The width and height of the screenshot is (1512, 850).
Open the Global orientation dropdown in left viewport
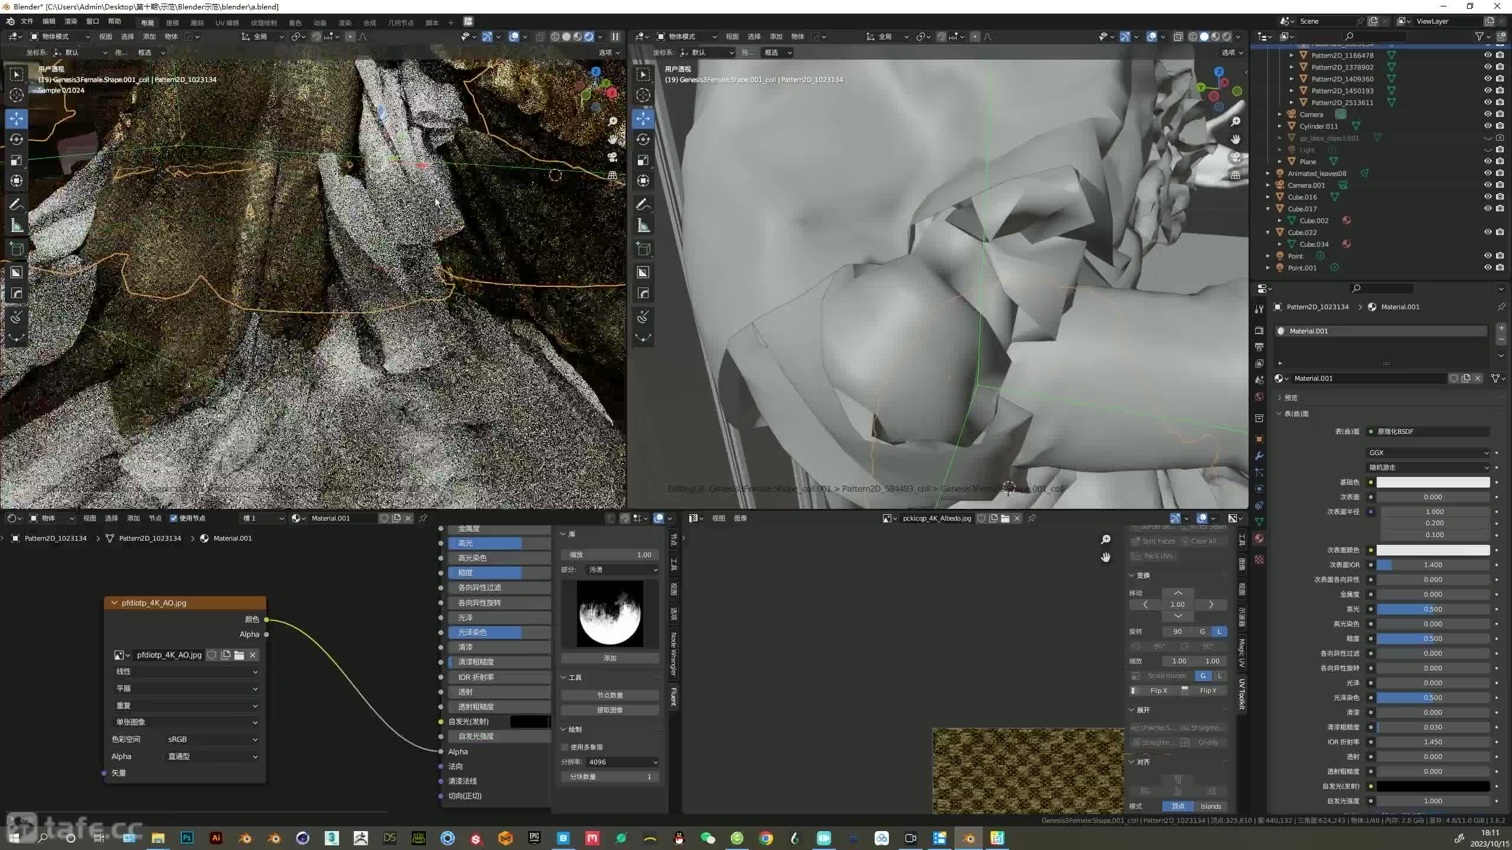(x=263, y=37)
